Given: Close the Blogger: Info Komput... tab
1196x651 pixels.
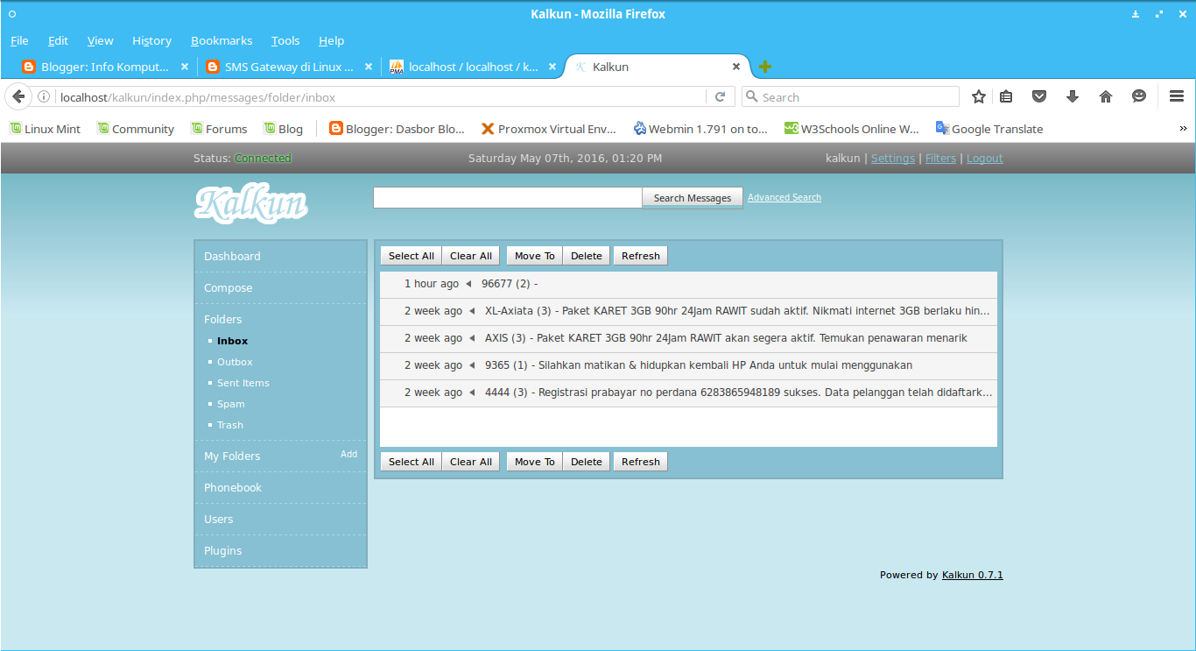Looking at the screenshot, I should point(185,67).
